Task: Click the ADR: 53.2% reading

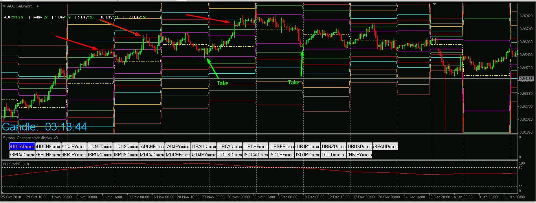Action: click(x=14, y=17)
